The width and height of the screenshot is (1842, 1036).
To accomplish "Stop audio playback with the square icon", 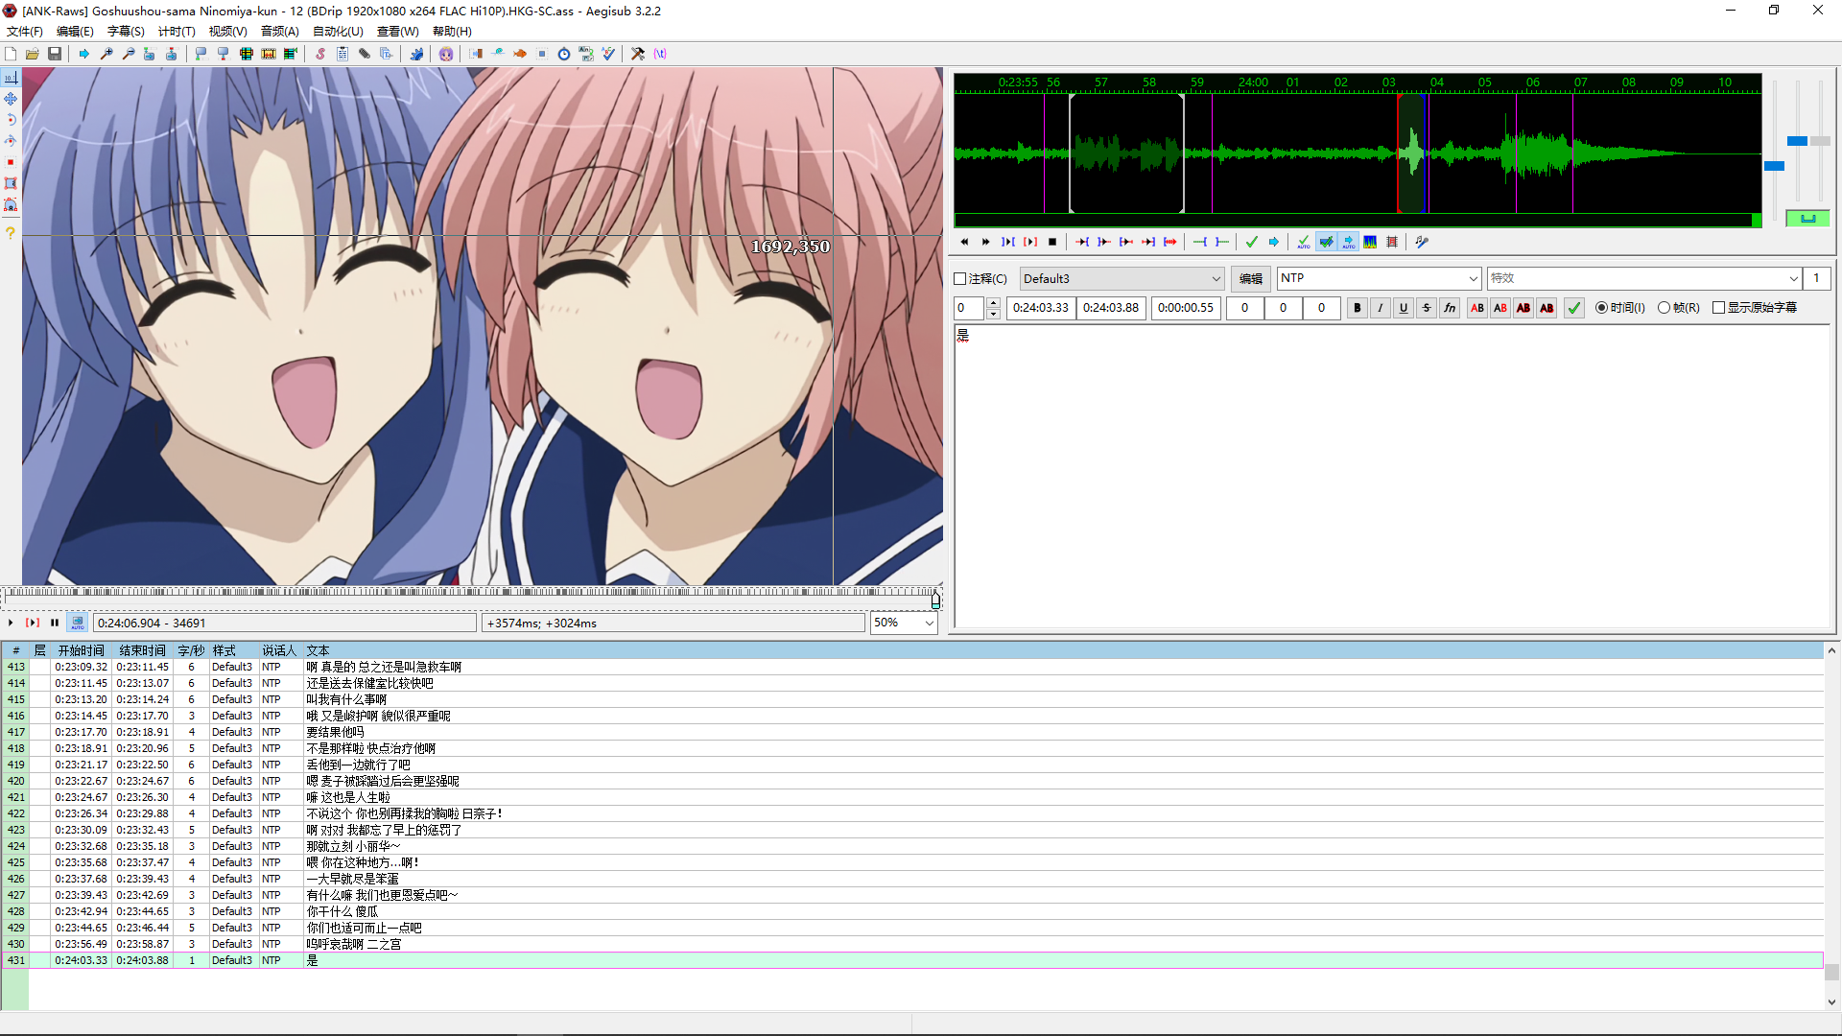I will [x=1052, y=242].
